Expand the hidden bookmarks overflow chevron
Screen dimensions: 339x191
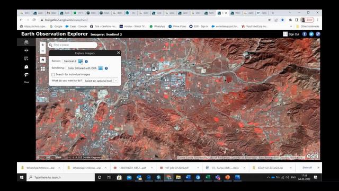point(291,27)
